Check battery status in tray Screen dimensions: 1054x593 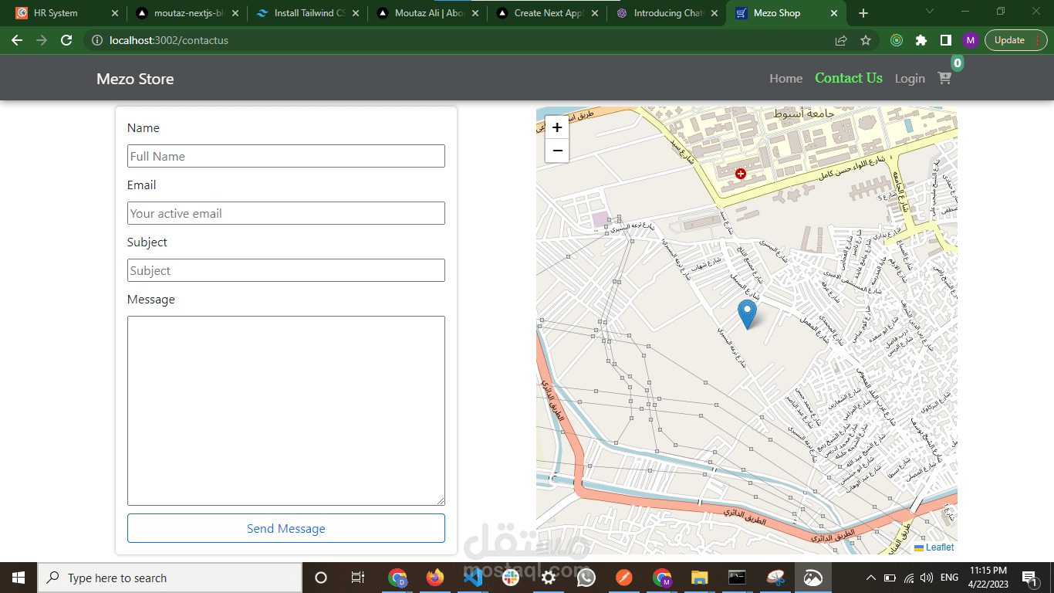click(890, 578)
